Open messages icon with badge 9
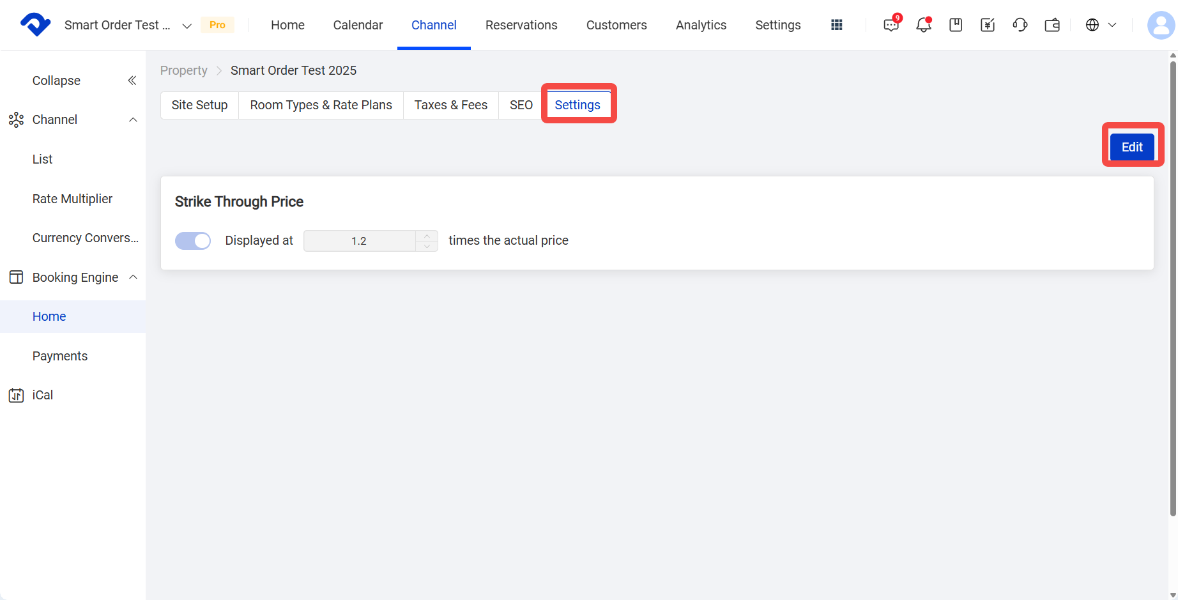The image size is (1178, 600). 891,25
